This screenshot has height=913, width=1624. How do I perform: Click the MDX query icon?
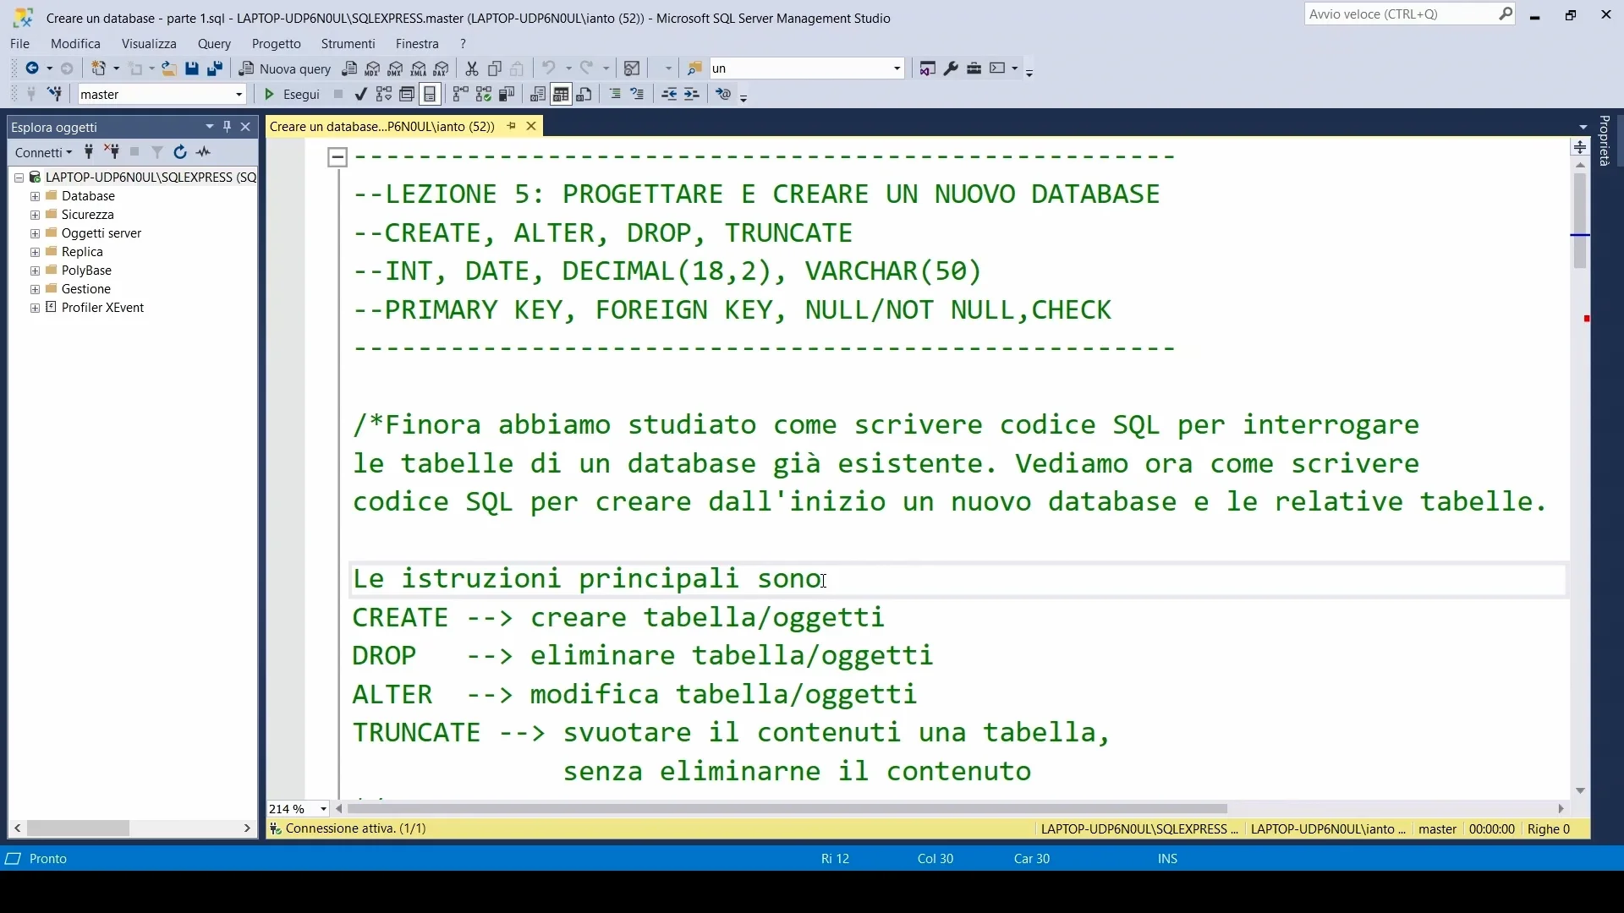click(x=372, y=68)
